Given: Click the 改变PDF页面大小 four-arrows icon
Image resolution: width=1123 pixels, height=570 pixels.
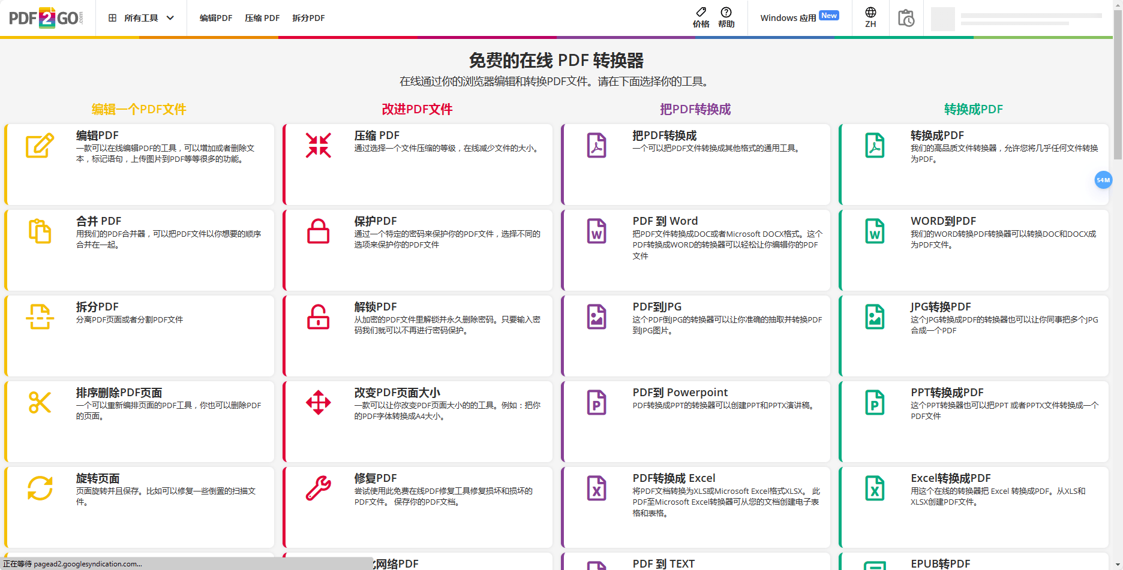Looking at the screenshot, I should click(x=318, y=403).
